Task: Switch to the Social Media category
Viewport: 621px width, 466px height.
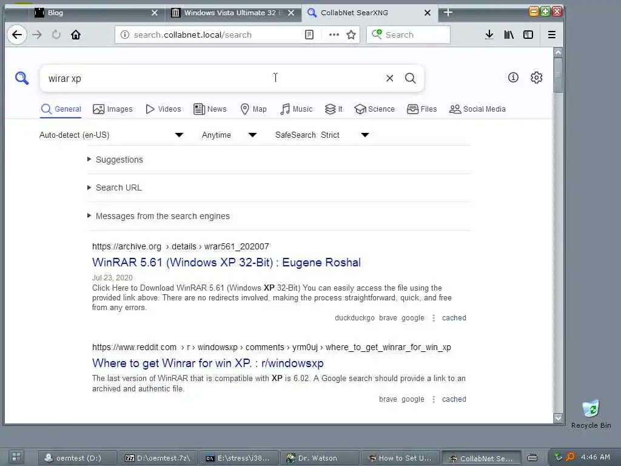Action: point(477,109)
